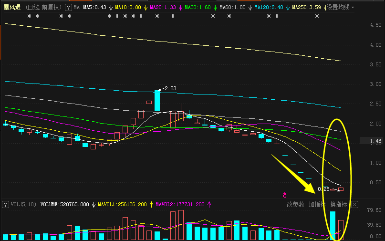Image resolution: width=385 pixels, height=241 pixels.
Task: Click 改参数 to edit indicator parameters
Action: pyautogui.click(x=295, y=204)
